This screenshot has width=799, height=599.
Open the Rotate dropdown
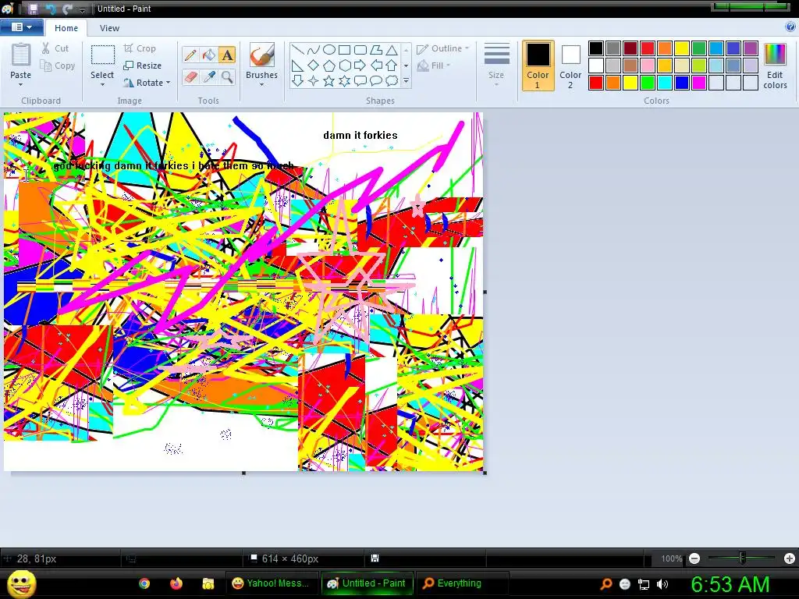point(147,83)
